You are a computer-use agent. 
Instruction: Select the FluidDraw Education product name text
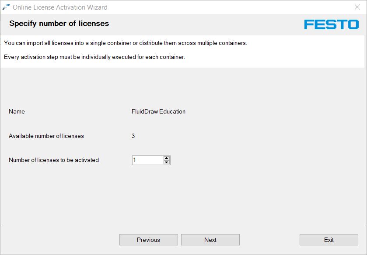pos(158,111)
